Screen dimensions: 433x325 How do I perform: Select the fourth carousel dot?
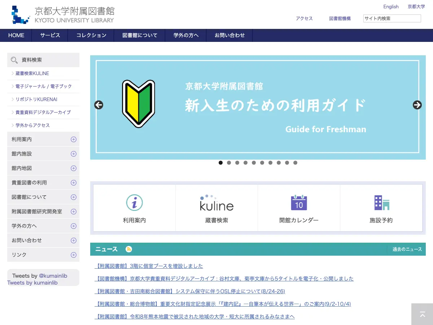click(x=245, y=162)
